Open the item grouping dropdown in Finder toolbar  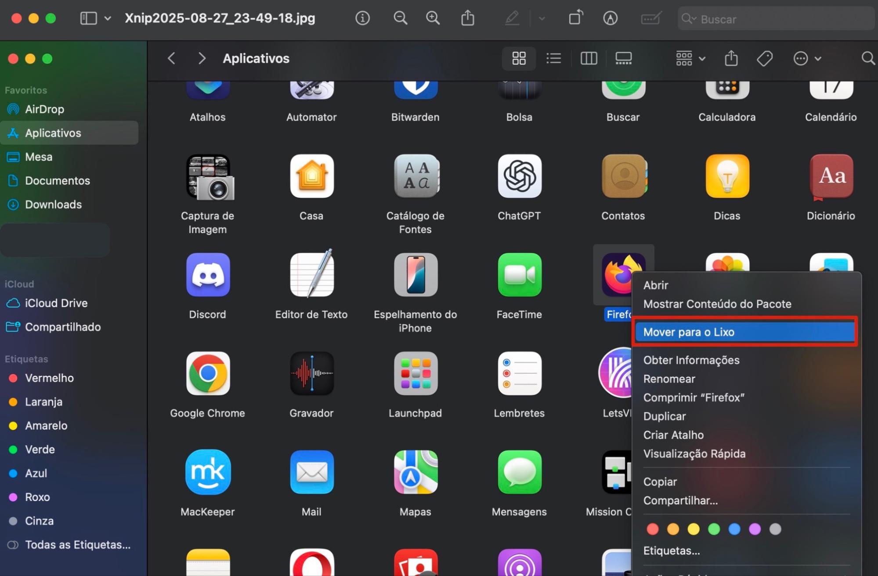[689, 58]
